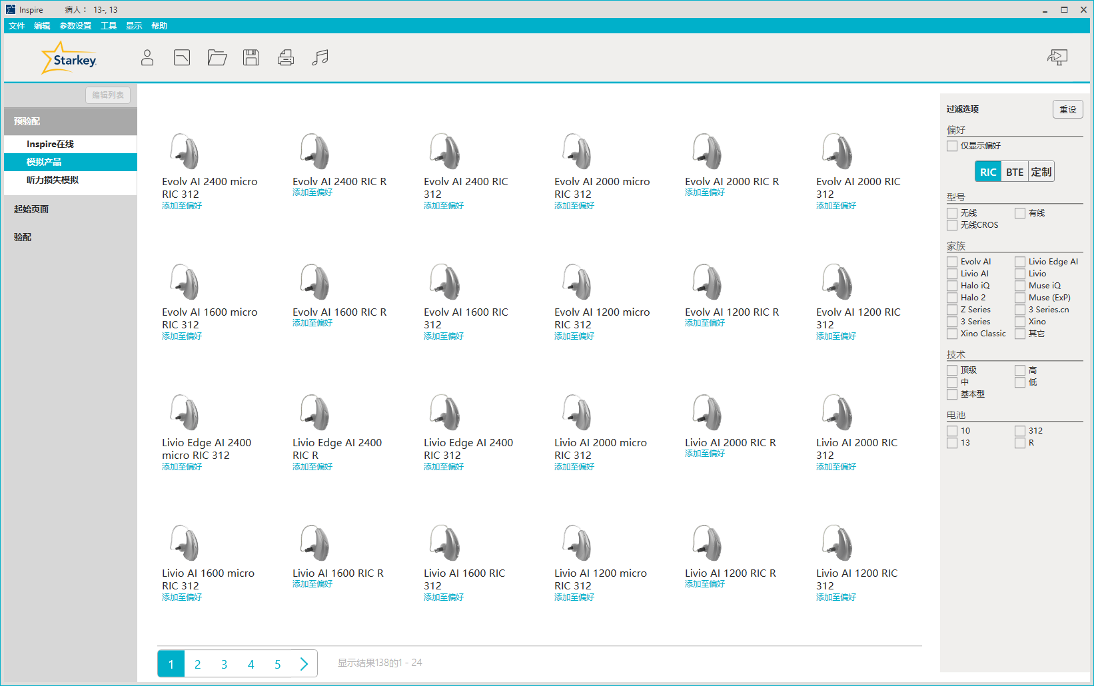This screenshot has width=1094, height=686.
Task: Open the folder icon in toolbar
Action: pyautogui.click(x=217, y=58)
